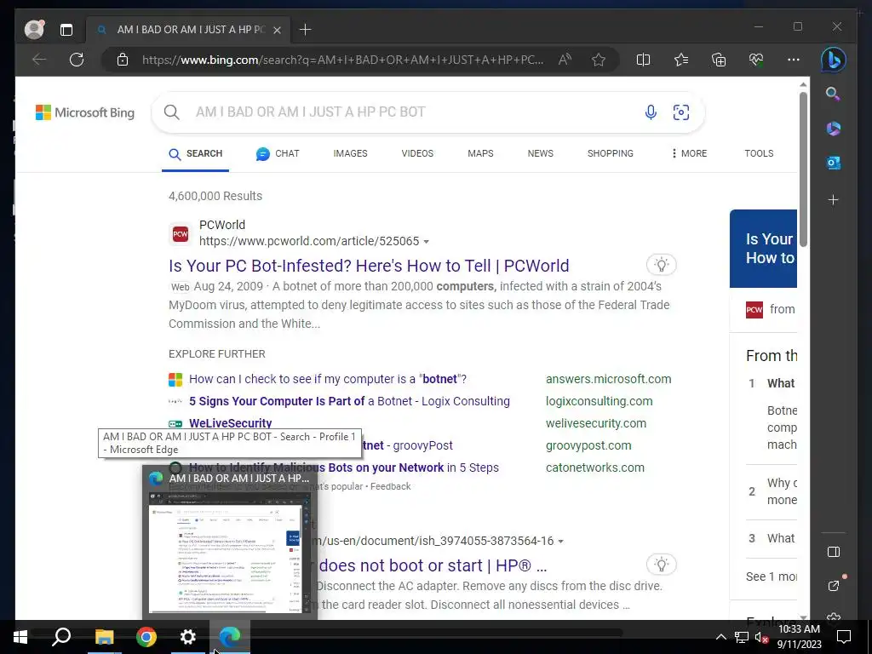Viewport: 872px width, 654px height.
Task: Submit search with magnifier icon
Action: [172, 112]
